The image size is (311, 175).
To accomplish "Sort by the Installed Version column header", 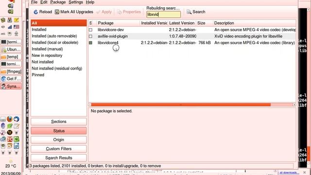I will click(154, 23).
